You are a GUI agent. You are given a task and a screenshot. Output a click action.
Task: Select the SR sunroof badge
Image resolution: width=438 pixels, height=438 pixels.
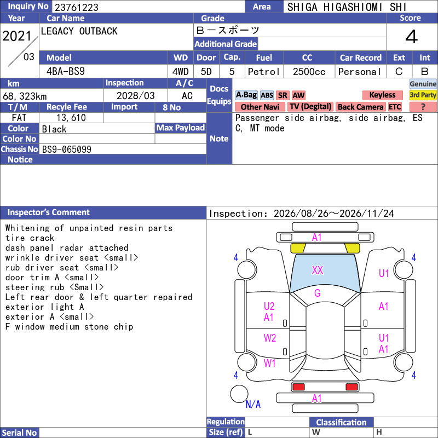click(x=283, y=95)
